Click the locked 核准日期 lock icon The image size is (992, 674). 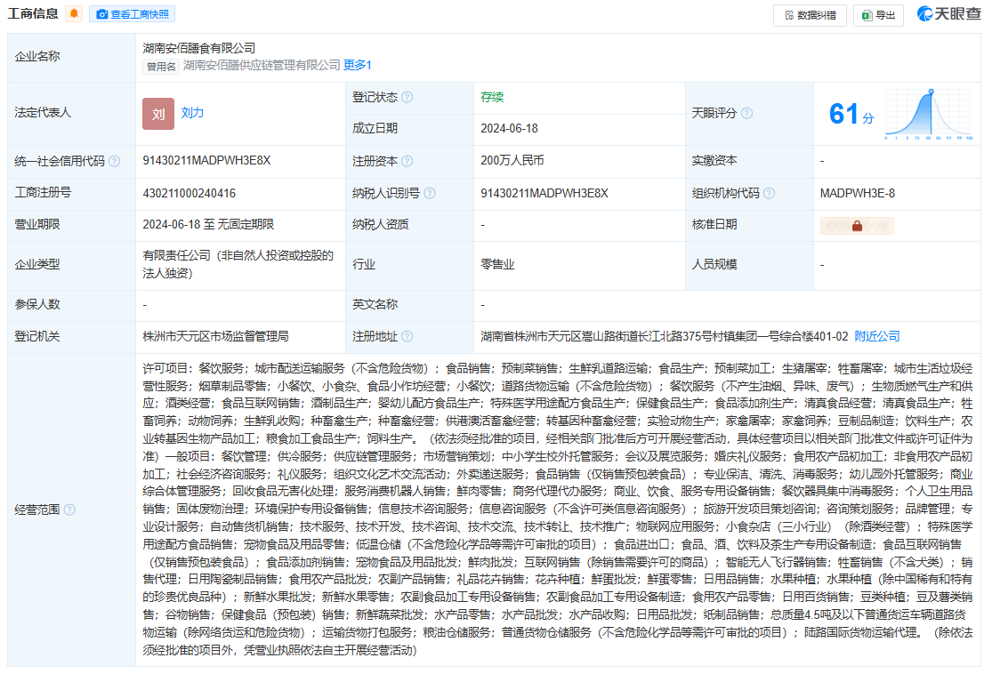tap(858, 226)
